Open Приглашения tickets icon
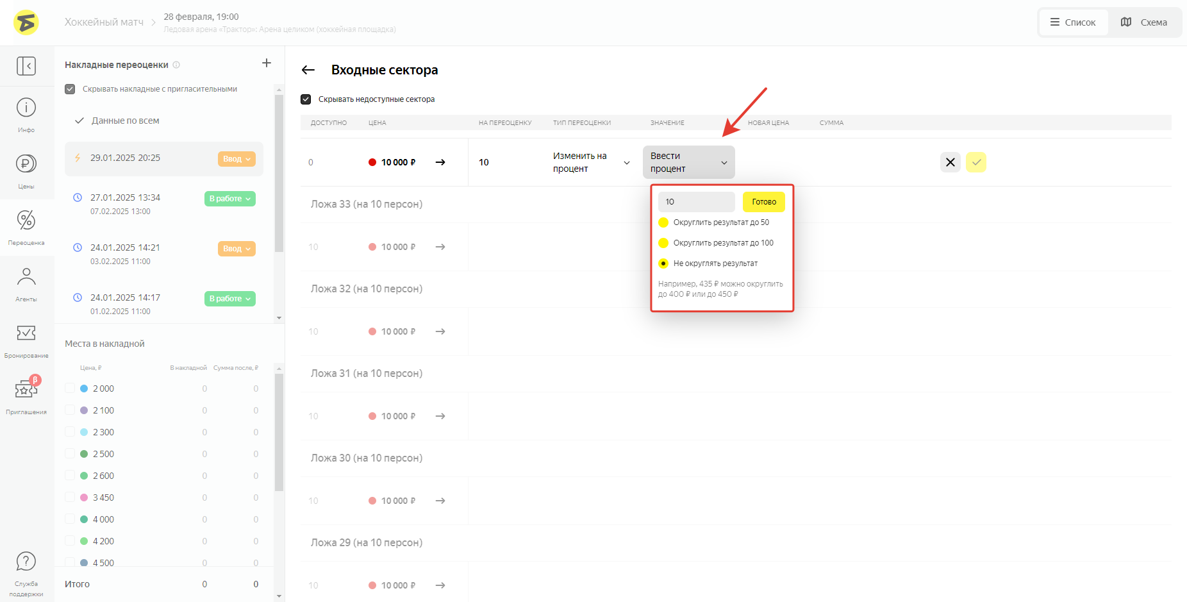Screen dimensions: 1187x602 click(x=26, y=389)
